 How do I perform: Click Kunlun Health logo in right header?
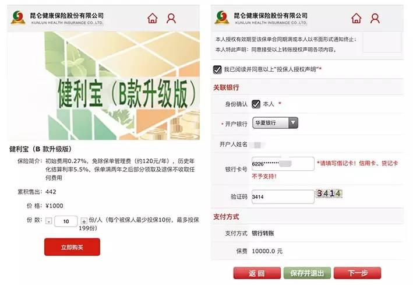point(222,17)
